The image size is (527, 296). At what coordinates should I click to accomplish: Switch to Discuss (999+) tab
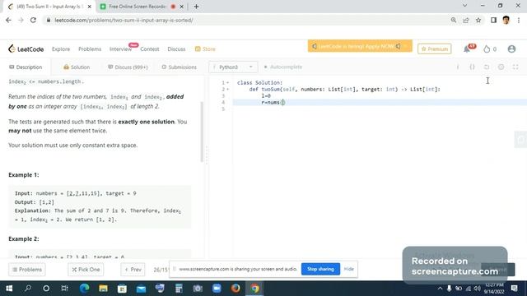pyautogui.click(x=128, y=67)
